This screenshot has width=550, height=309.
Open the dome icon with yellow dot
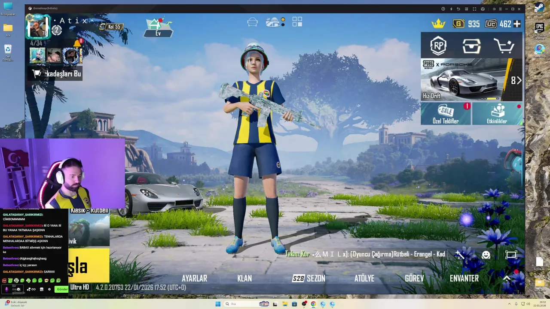click(273, 22)
